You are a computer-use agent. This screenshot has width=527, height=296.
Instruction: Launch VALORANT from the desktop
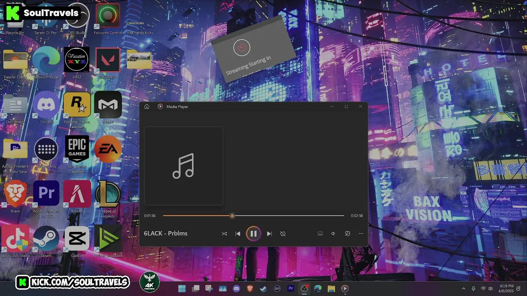108,63
